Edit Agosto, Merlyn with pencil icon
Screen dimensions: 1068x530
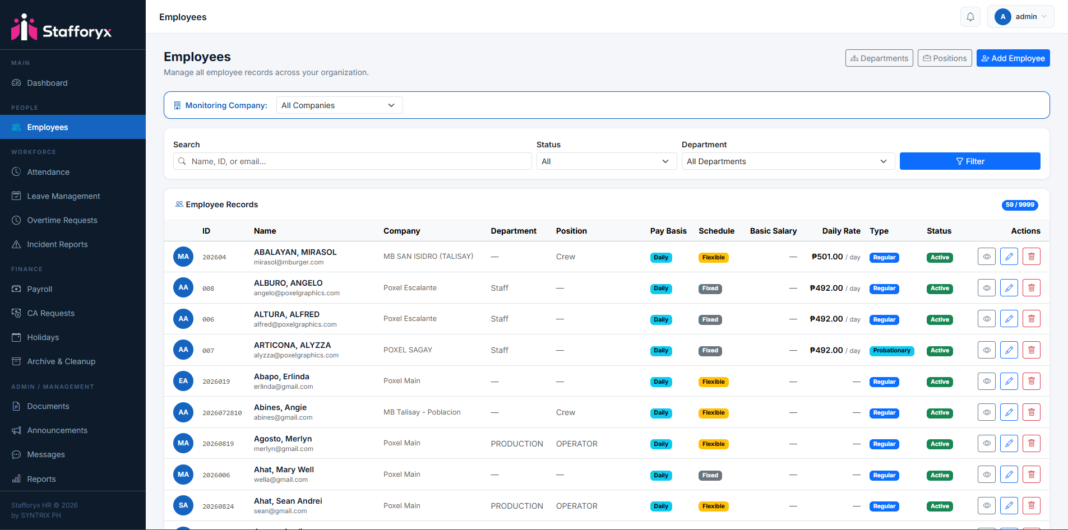[1009, 443]
